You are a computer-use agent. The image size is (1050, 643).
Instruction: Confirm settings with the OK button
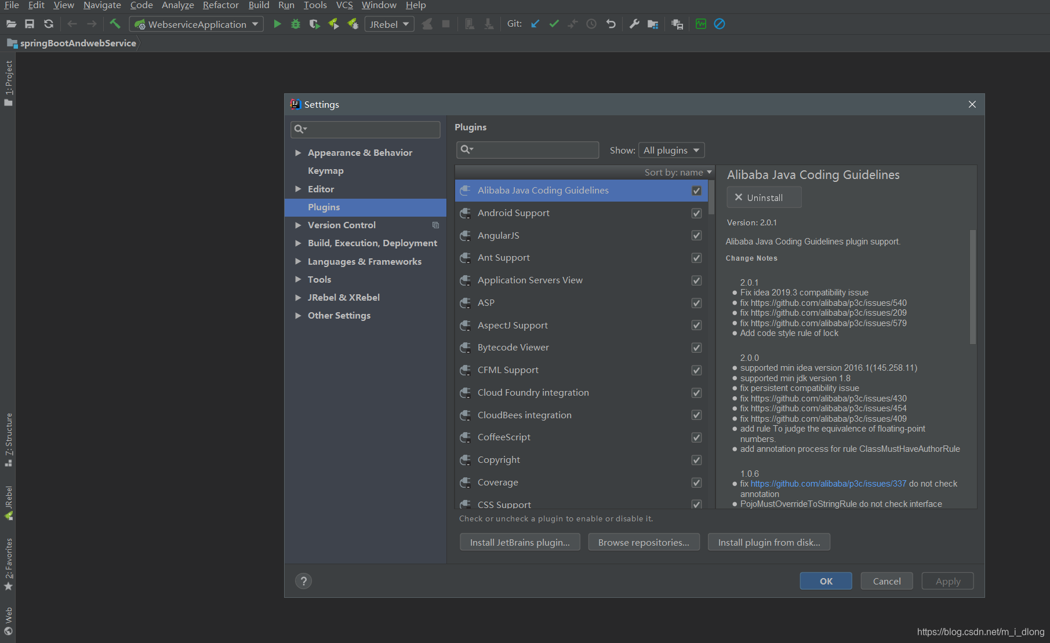tap(826, 581)
